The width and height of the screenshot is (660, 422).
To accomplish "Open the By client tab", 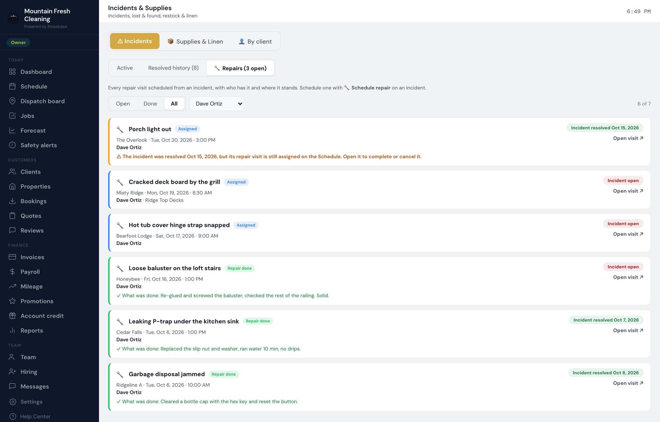I will (255, 41).
